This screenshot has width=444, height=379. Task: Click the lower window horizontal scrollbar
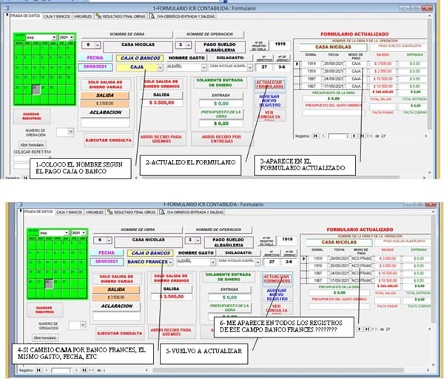tap(278, 370)
